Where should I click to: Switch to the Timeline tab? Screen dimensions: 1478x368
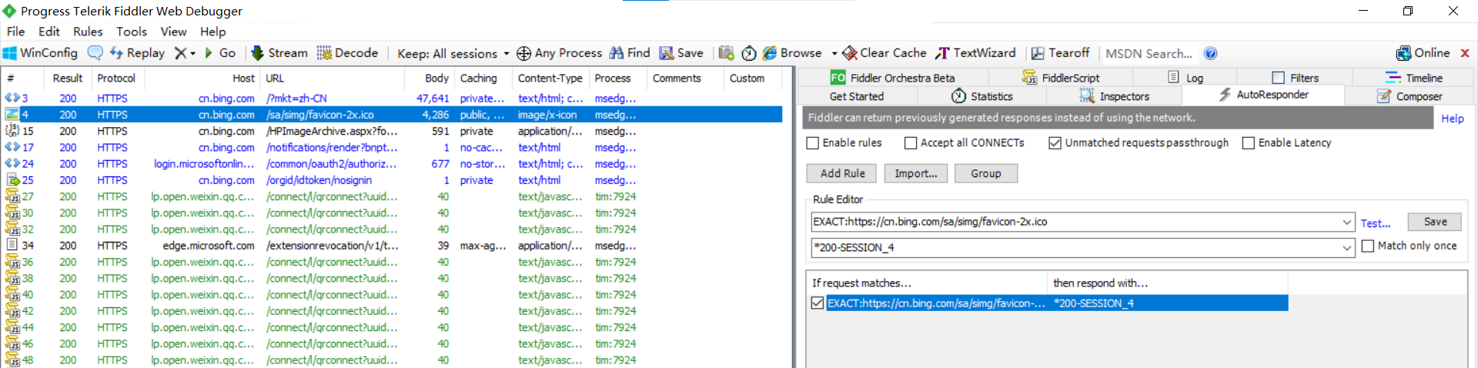coord(1414,78)
